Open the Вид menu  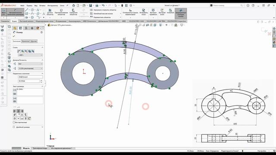36,6
